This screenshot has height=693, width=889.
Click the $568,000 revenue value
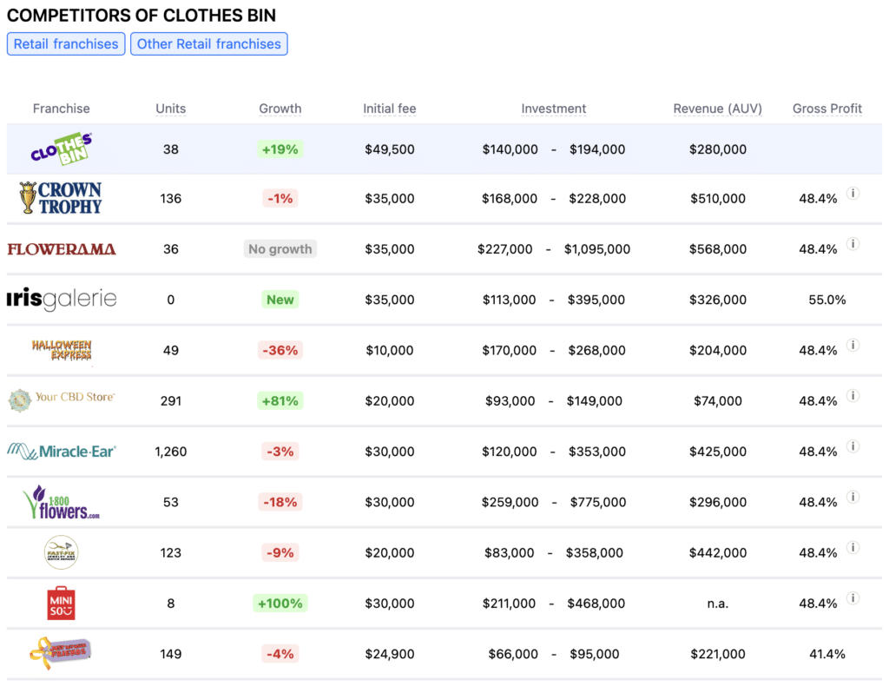(x=717, y=249)
